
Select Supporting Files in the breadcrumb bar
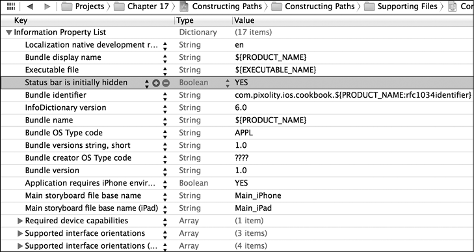tap(407, 7)
